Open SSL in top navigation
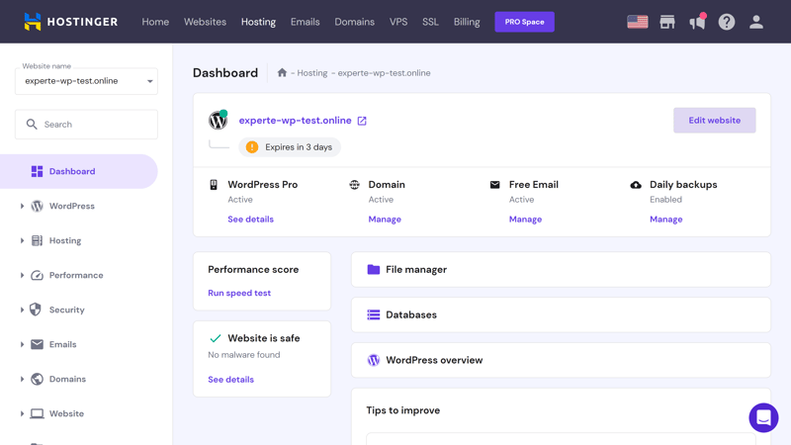The image size is (791, 445). tap(430, 22)
